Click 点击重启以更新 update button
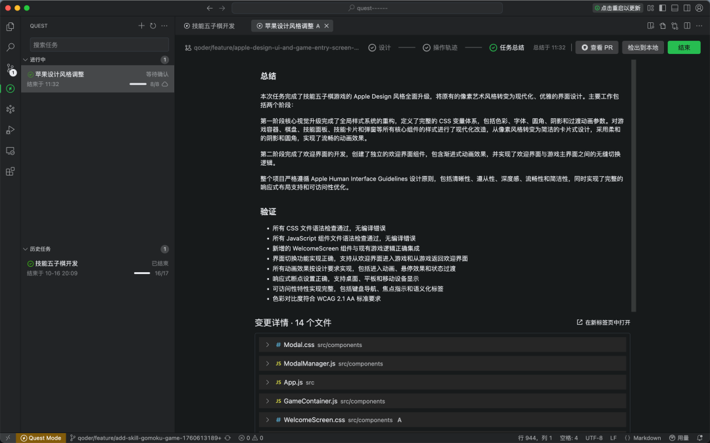 [617, 8]
